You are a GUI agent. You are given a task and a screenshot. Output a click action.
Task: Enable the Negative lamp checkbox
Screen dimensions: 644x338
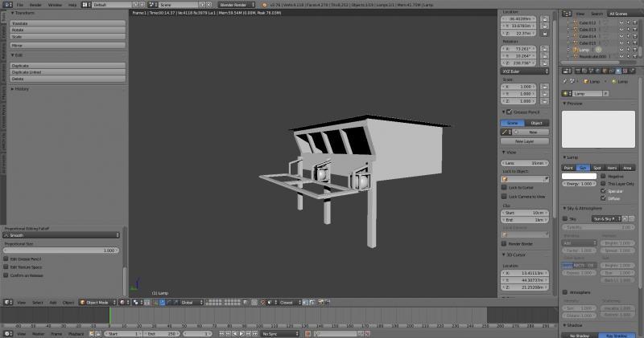[603, 176]
